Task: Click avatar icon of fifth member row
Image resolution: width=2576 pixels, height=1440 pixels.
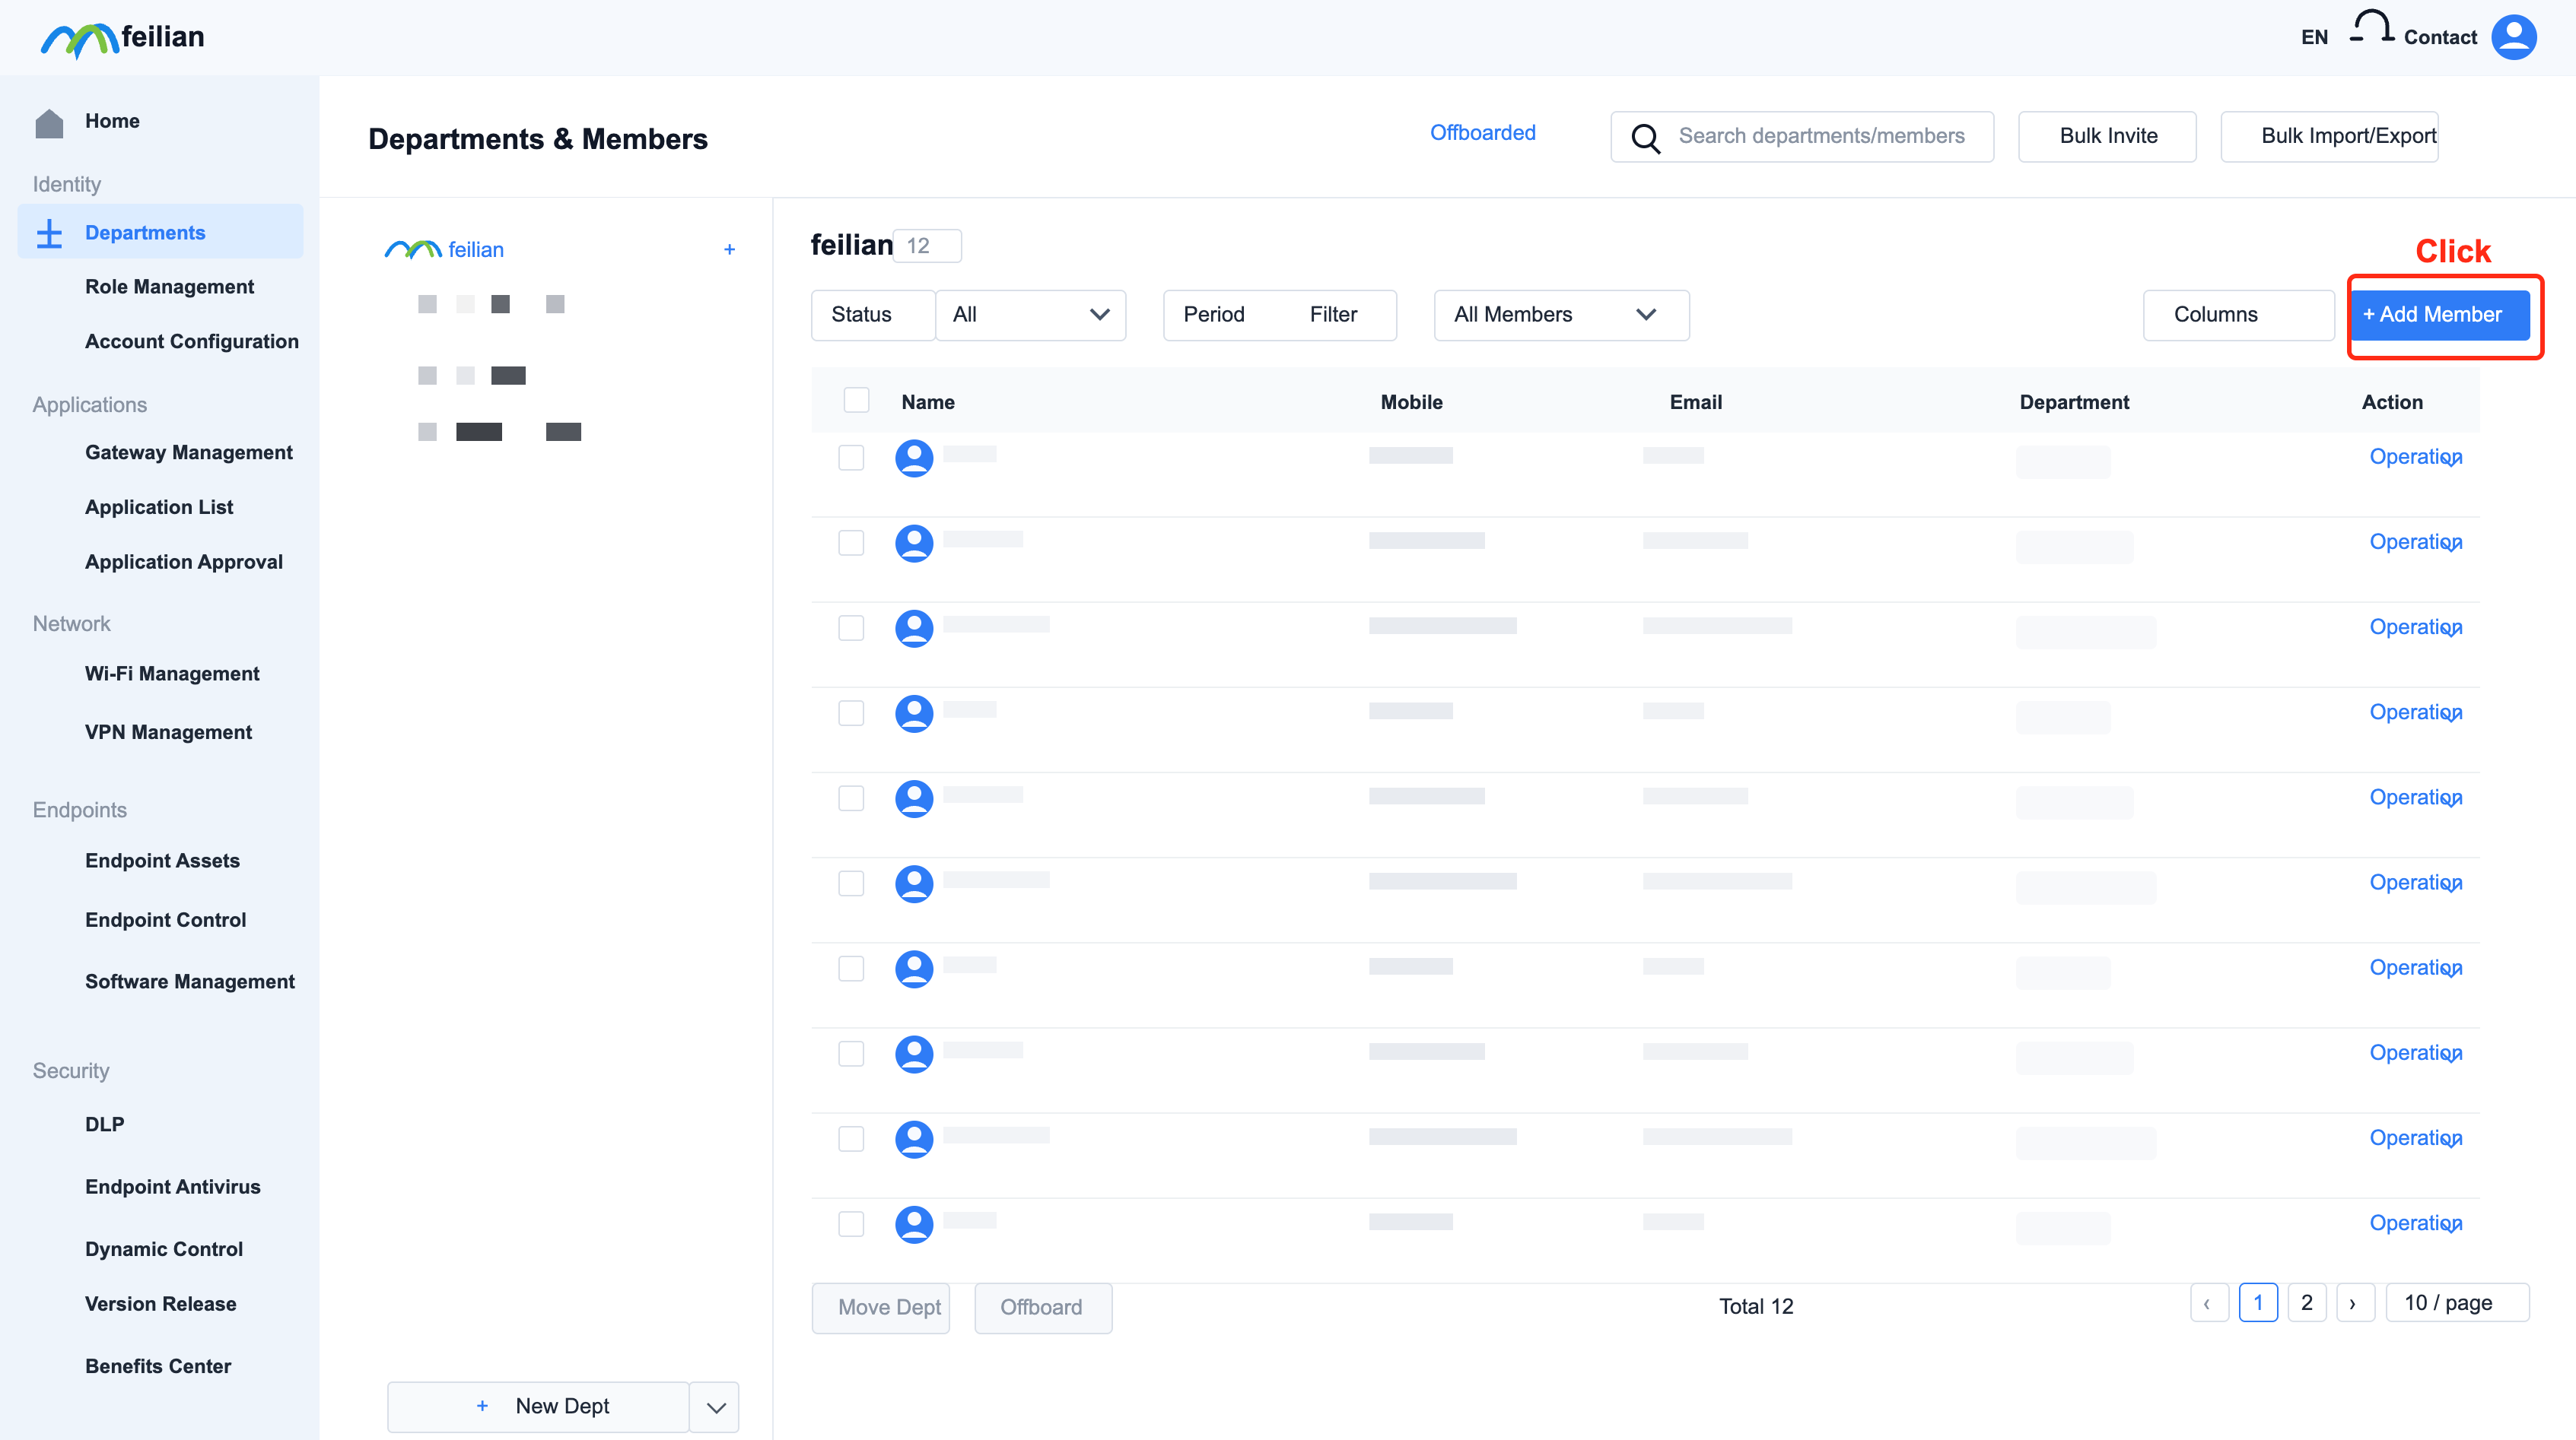Action: pyautogui.click(x=913, y=798)
